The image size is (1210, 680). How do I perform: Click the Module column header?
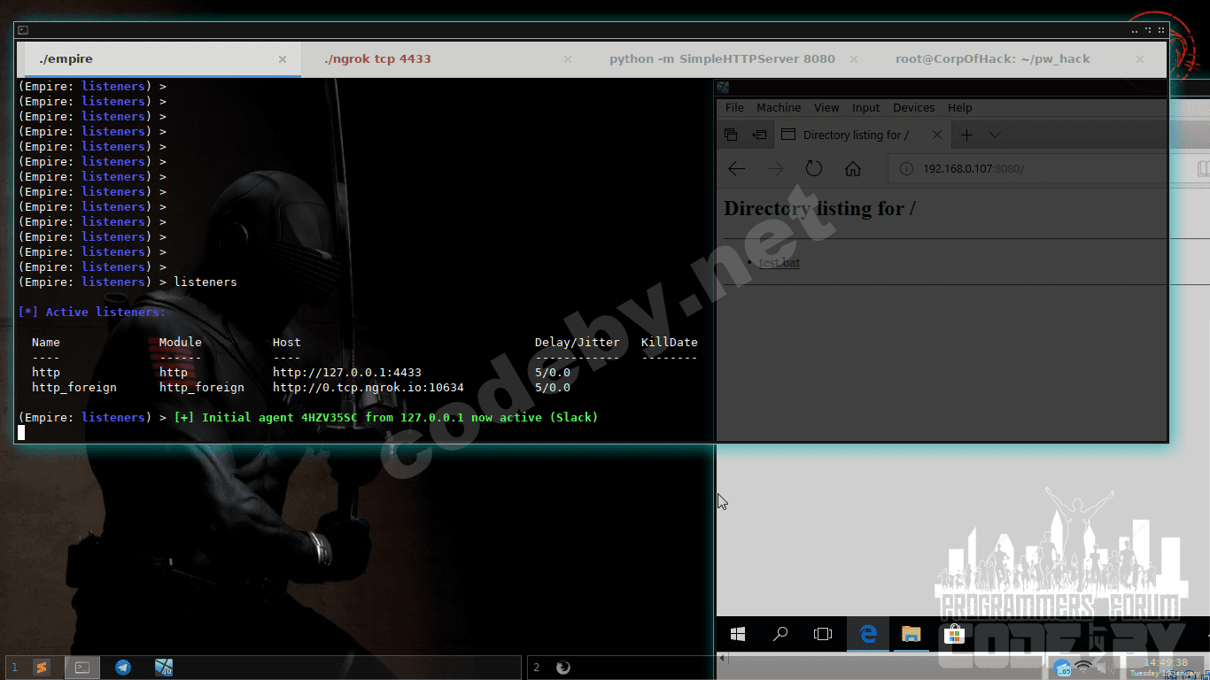pyautogui.click(x=181, y=343)
